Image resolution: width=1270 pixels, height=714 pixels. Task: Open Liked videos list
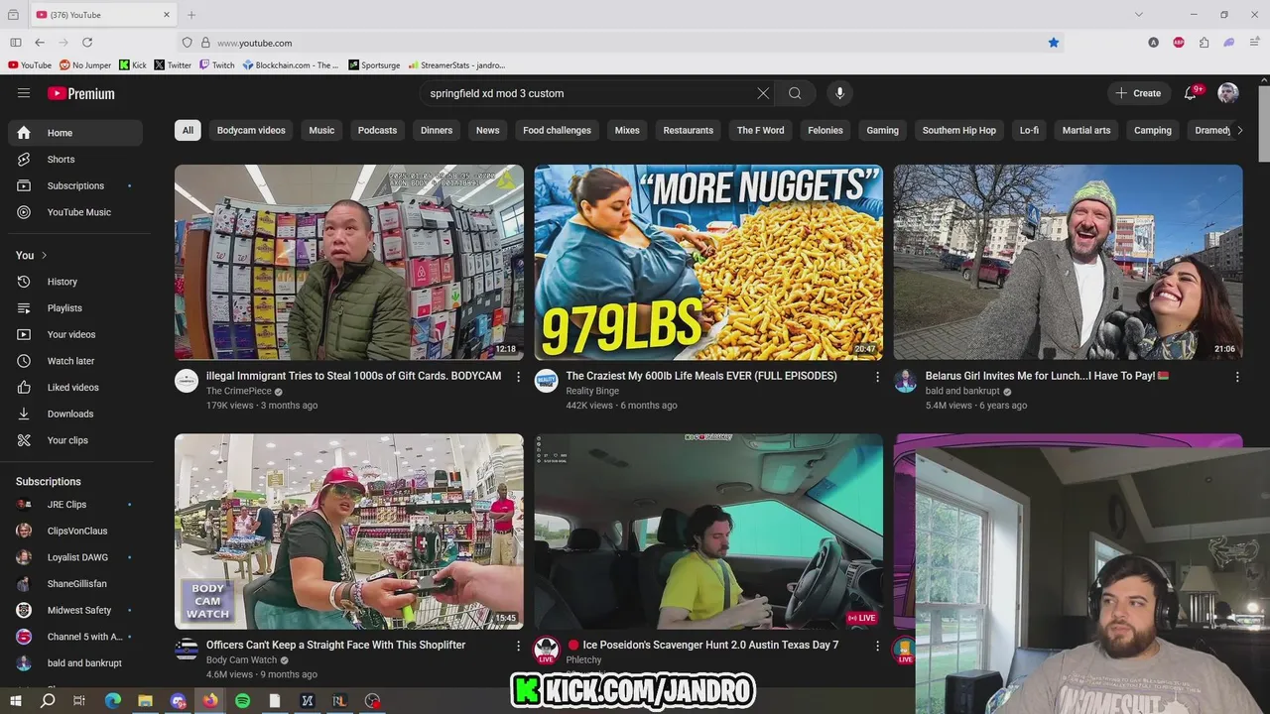(x=75, y=388)
